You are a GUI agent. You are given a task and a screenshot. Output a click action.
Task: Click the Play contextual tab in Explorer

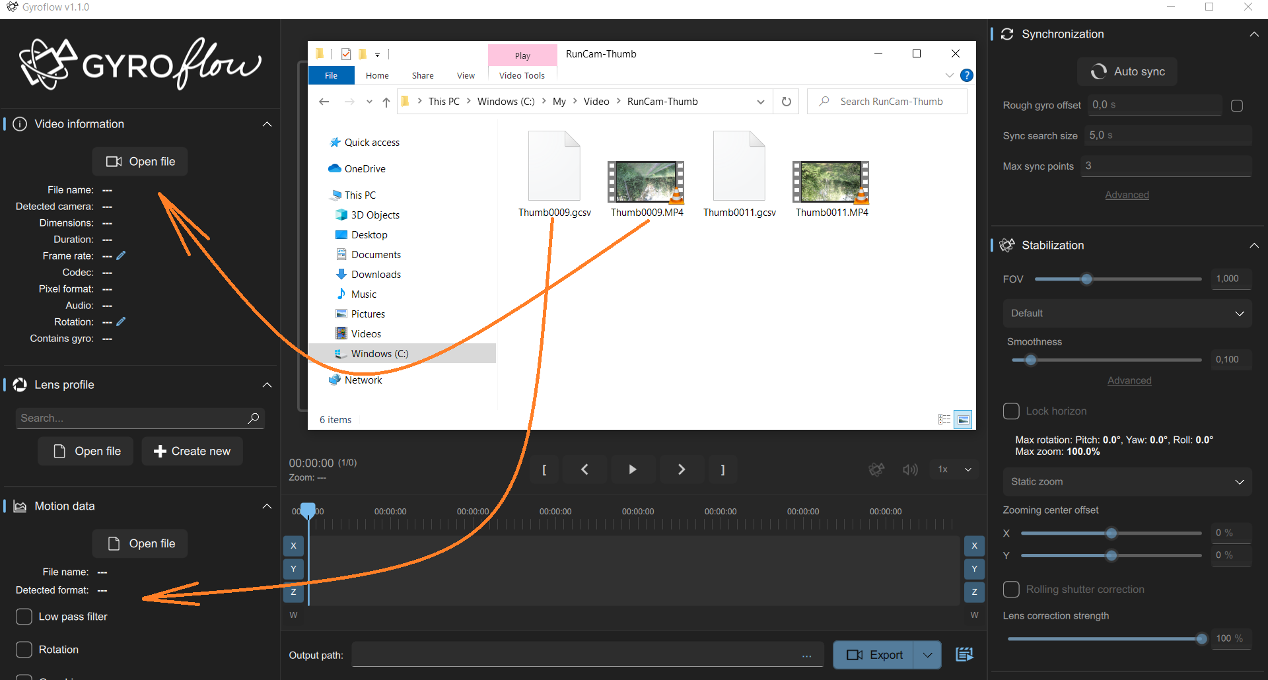pos(522,55)
